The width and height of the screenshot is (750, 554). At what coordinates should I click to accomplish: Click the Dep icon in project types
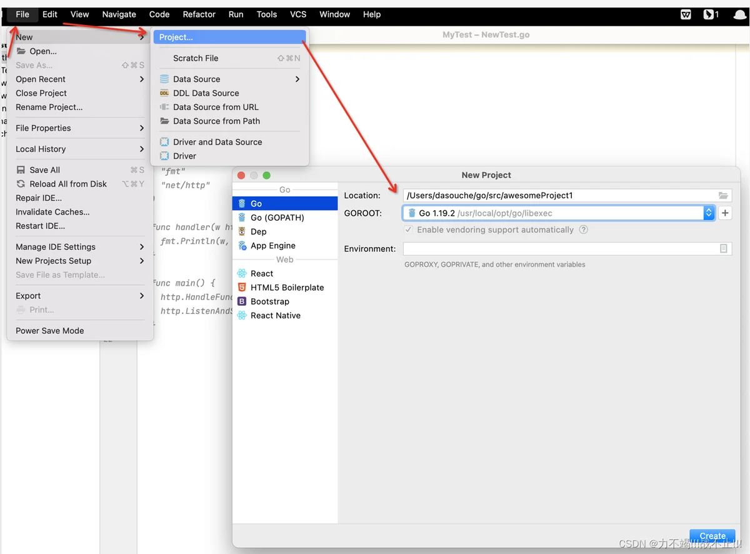242,231
